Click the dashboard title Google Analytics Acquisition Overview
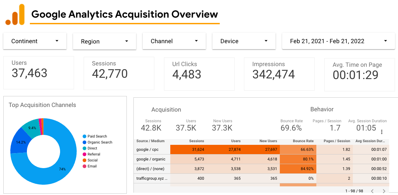The height and width of the screenshot is (195, 398). tap(124, 14)
